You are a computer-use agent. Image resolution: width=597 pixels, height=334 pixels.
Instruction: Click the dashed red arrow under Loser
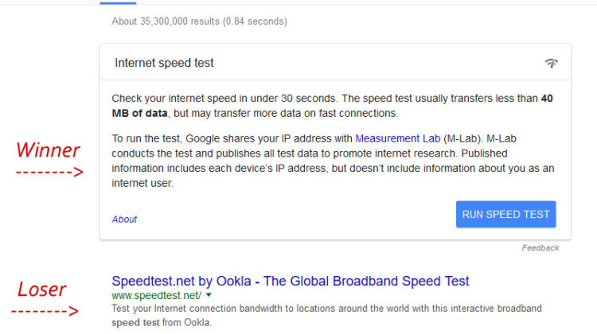(49, 311)
